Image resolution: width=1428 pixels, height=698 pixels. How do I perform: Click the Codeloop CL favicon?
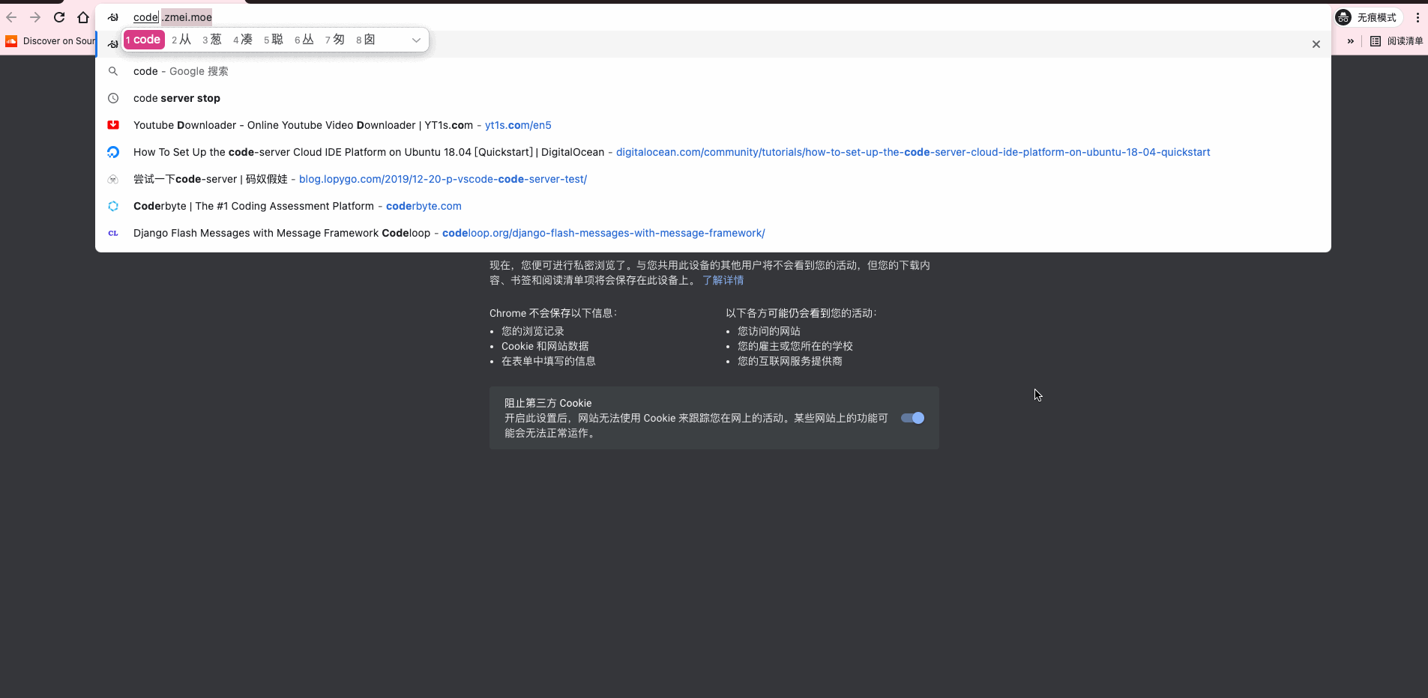pyautogui.click(x=113, y=233)
